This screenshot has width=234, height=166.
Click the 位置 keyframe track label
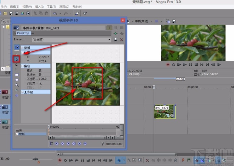(19, 131)
